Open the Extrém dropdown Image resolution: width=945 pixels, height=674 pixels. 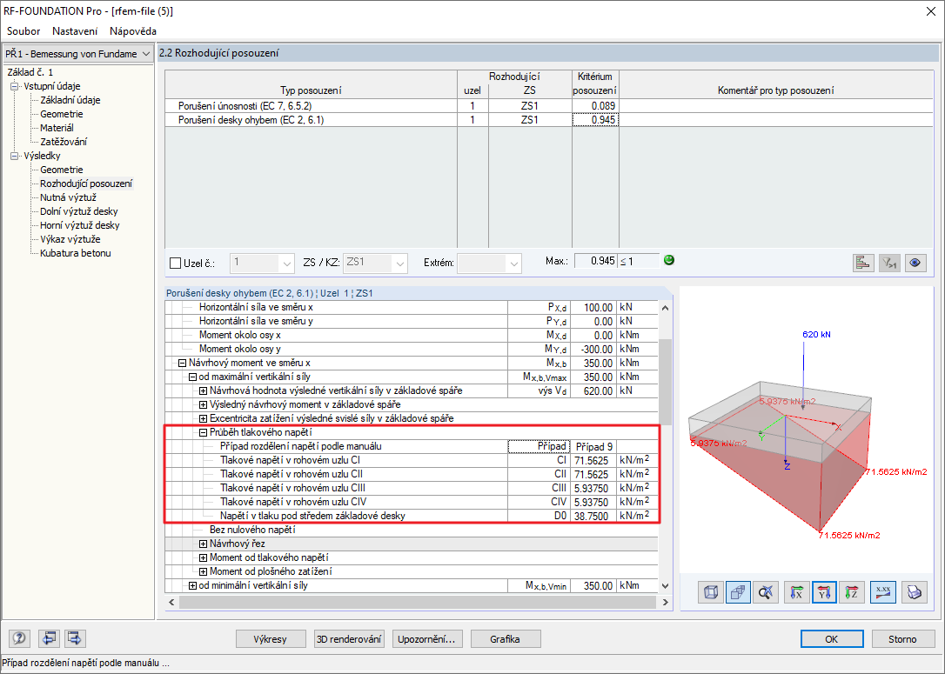[513, 264]
